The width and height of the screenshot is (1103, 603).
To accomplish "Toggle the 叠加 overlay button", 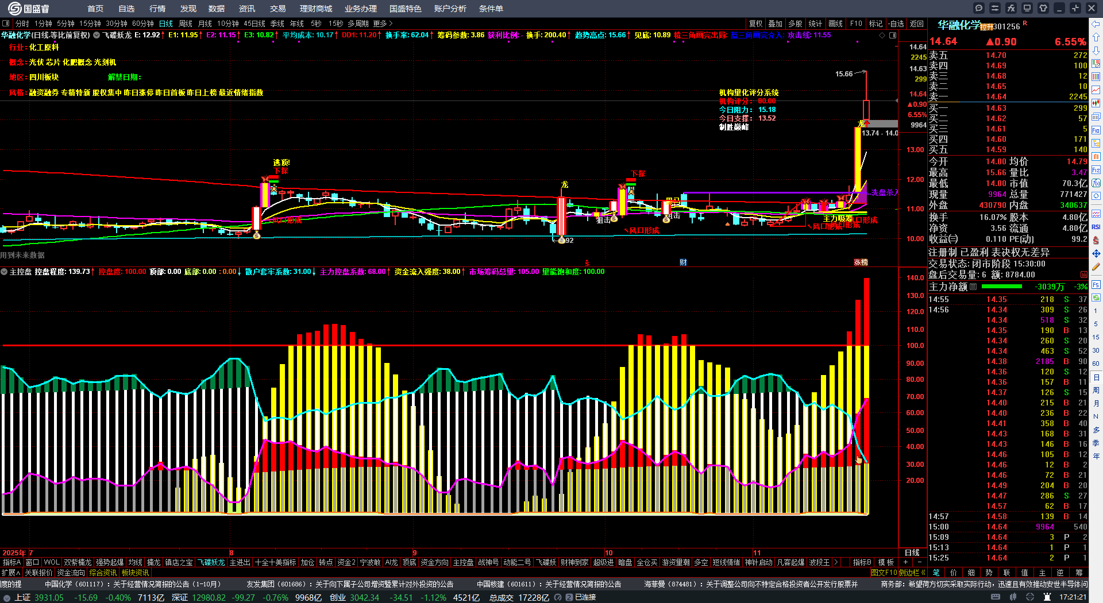I will 776,24.
